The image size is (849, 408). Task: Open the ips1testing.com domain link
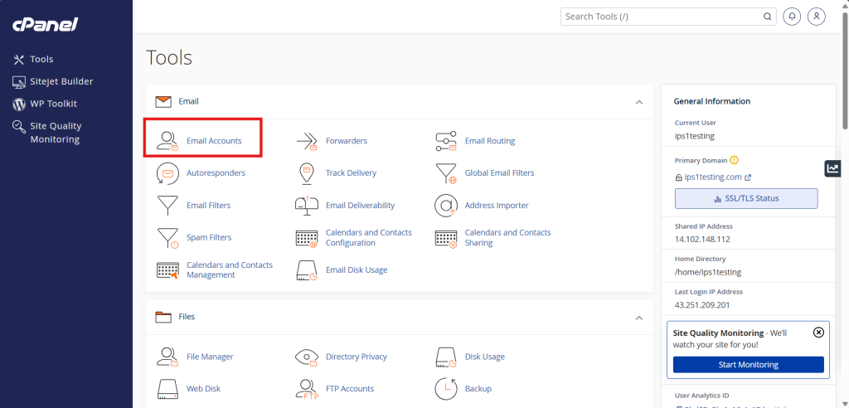coord(713,177)
